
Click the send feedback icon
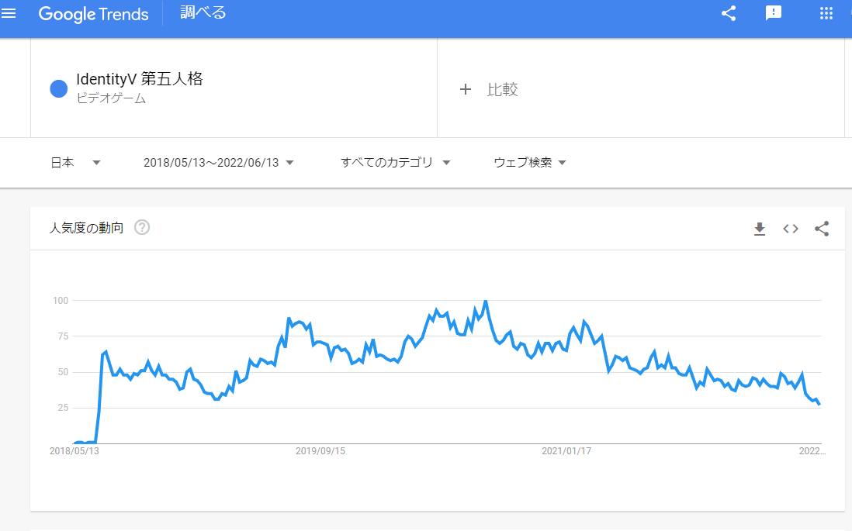(773, 13)
